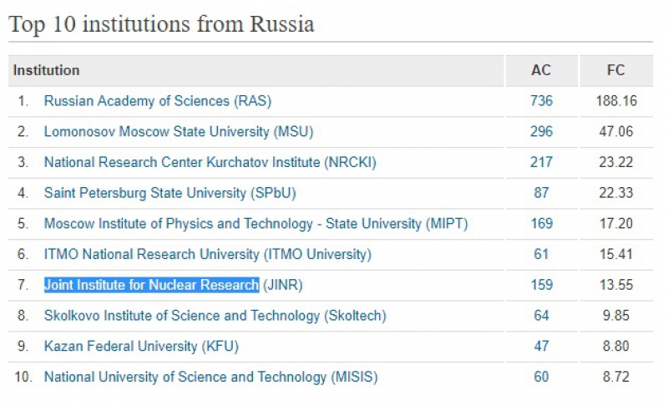Click MSU article count 296
The width and height of the screenshot is (668, 406).
click(x=541, y=132)
